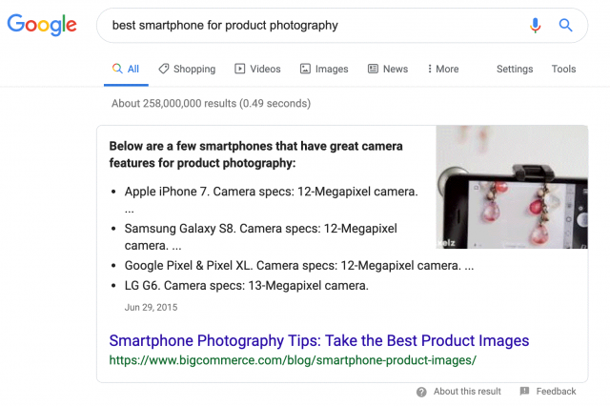Click the blue search magnifier icon
Viewport: 610px width, 406px height.
[565, 26]
